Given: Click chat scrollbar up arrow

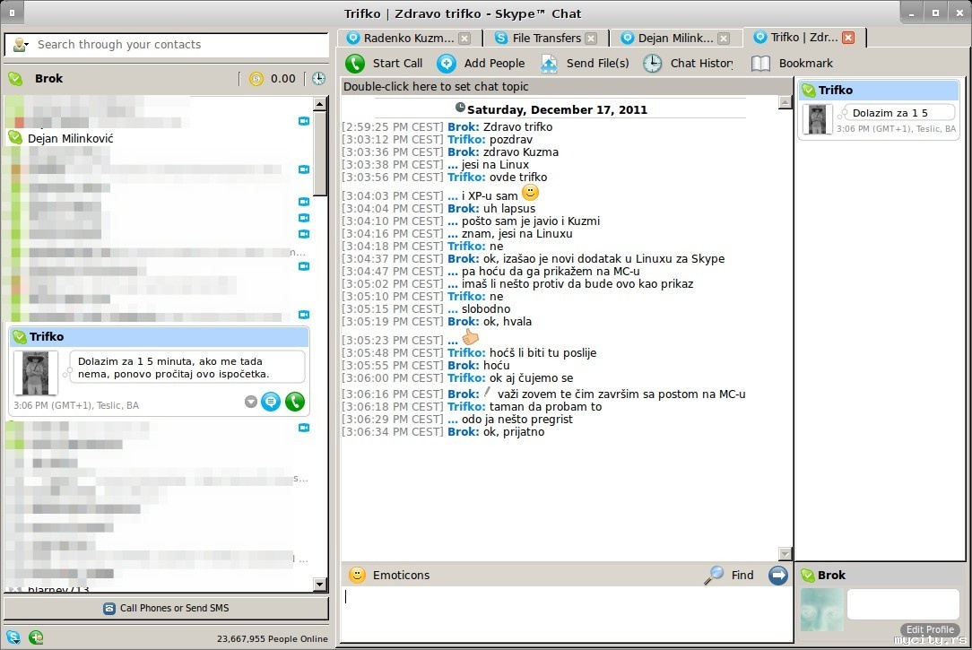Looking at the screenshot, I should point(785,102).
